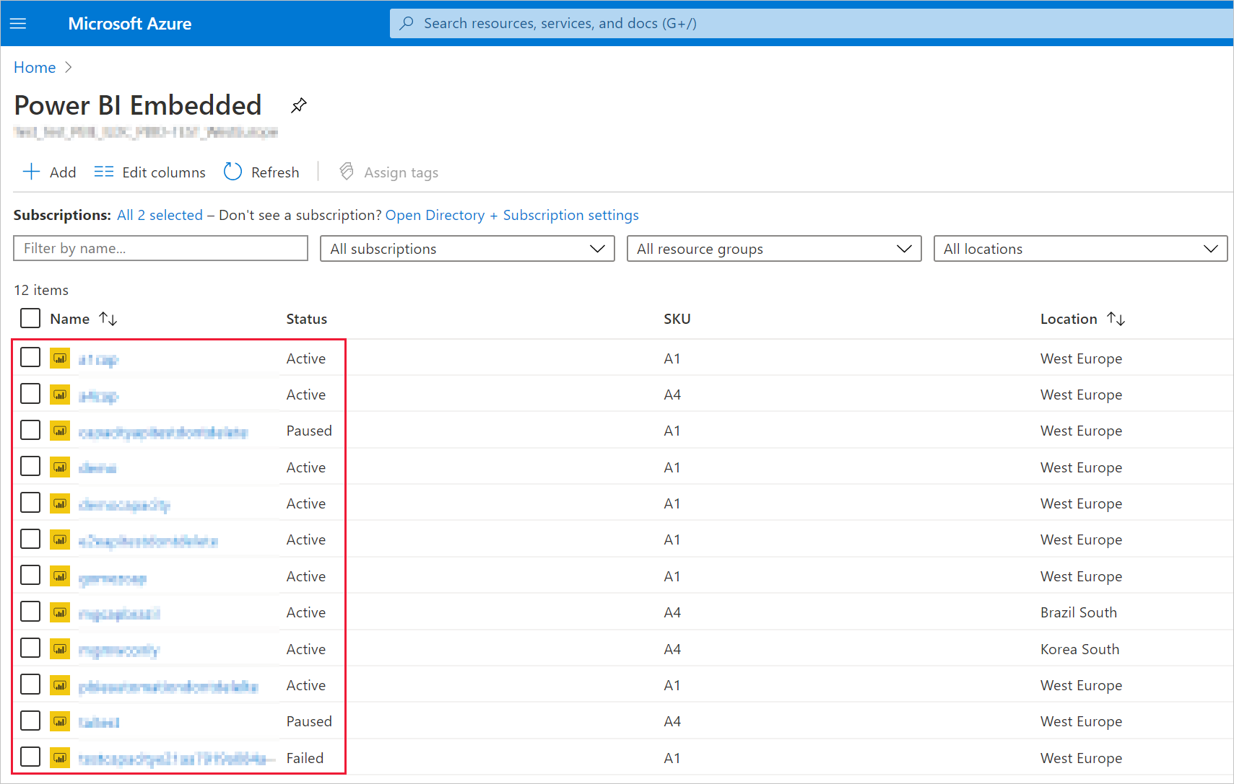Screen dimensions: 1234x784
Task: Tick the checkbox for the Failed capacity
Action: pyautogui.click(x=30, y=757)
